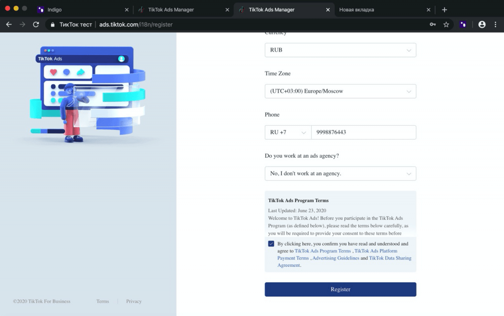Open the RU +7 country code dropdown
Image resolution: width=504 pixels, height=316 pixels.
(288, 132)
